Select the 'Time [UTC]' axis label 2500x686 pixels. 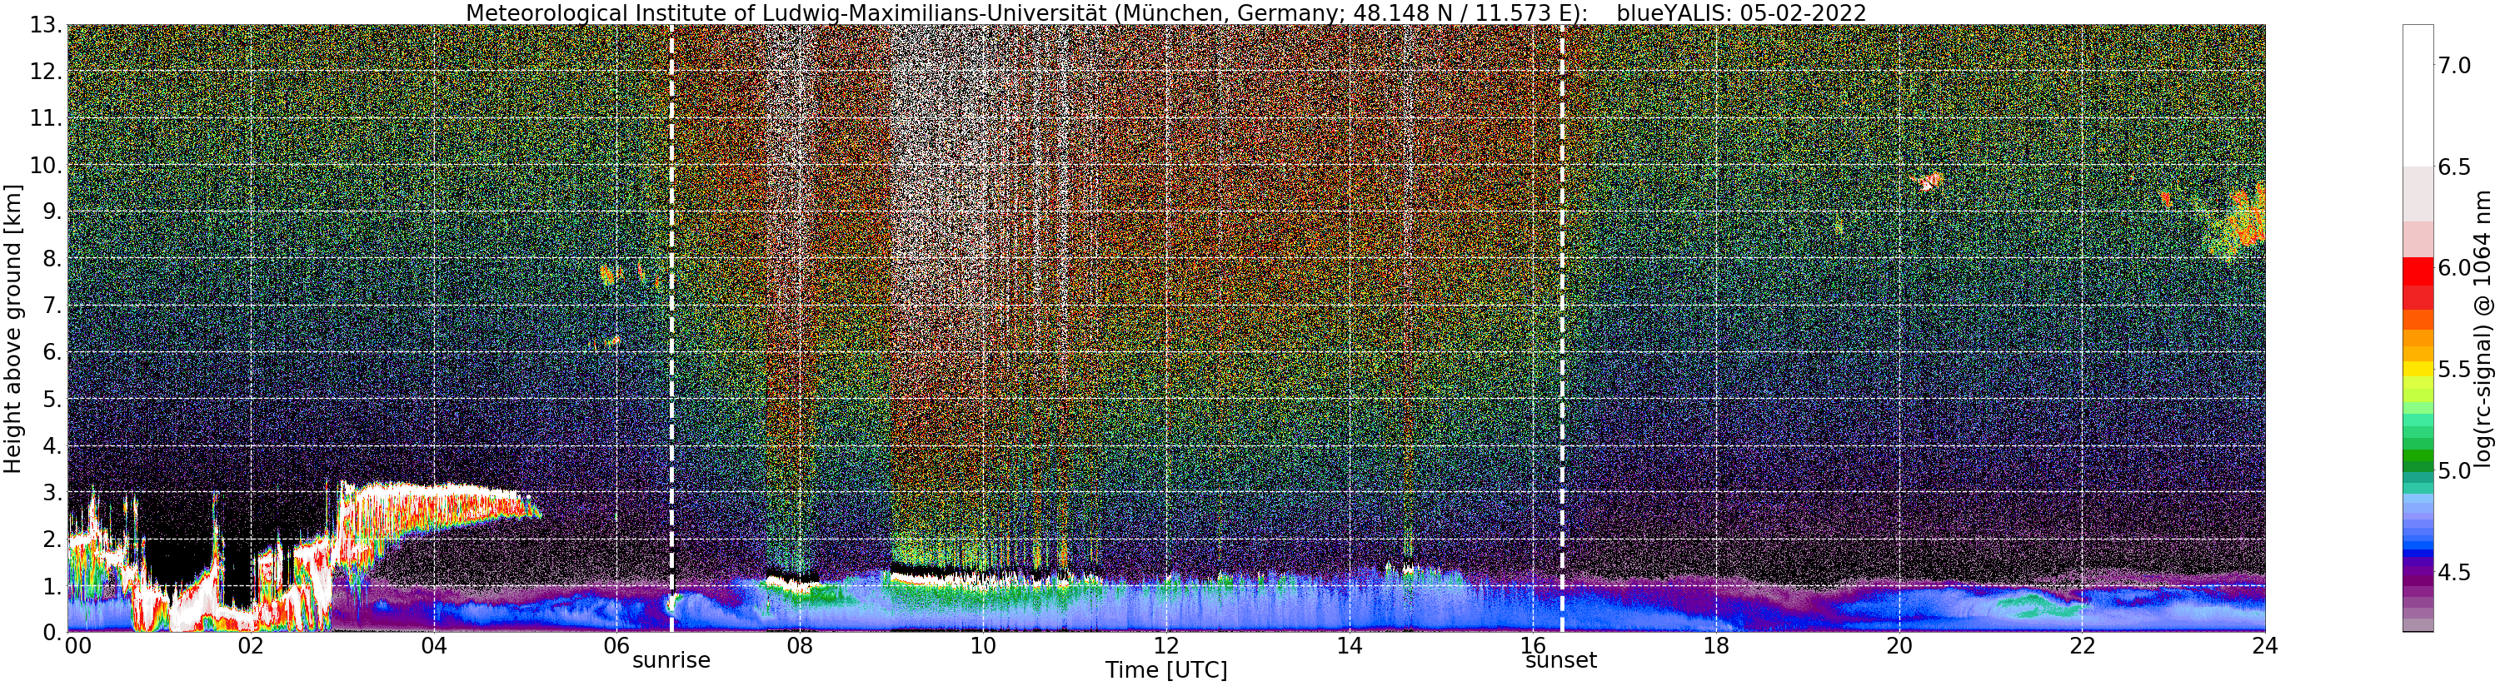pyautogui.click(x=1165, y=670)
